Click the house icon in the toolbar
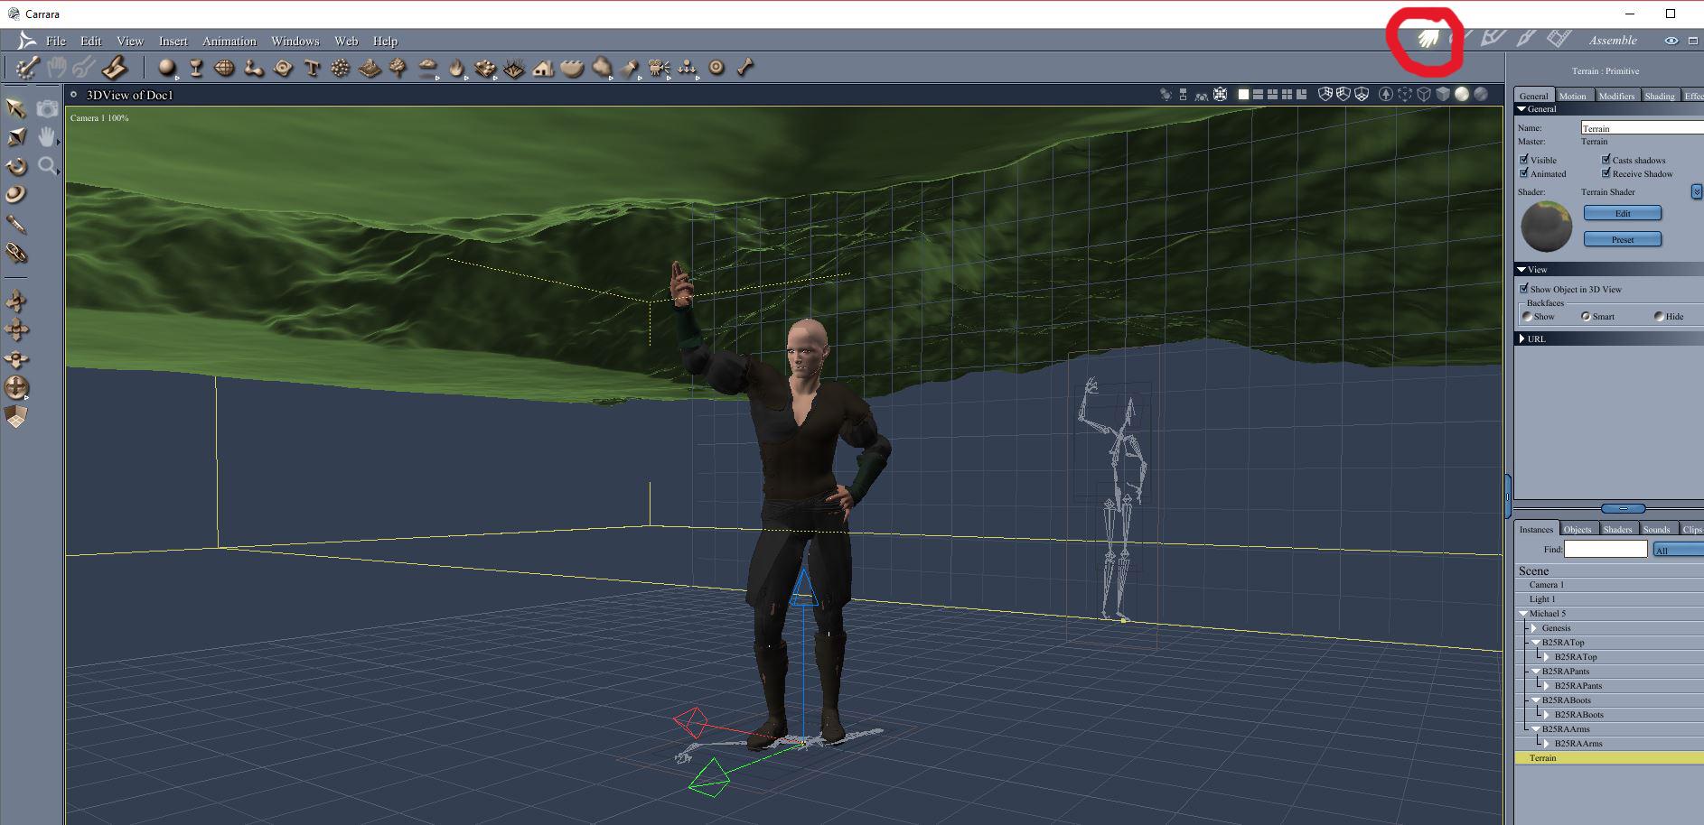Image resolution: width=1704 pixels, height=825 pixels. 543,68
